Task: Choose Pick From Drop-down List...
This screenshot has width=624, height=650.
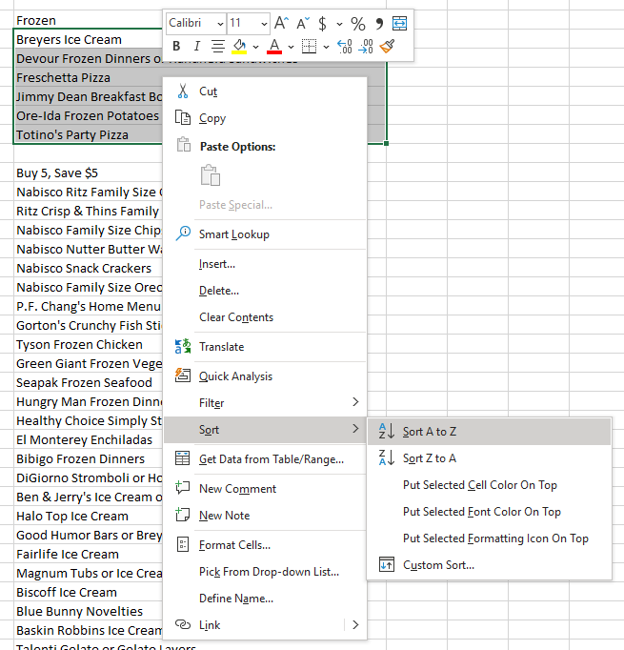Action: coord(265,572)
